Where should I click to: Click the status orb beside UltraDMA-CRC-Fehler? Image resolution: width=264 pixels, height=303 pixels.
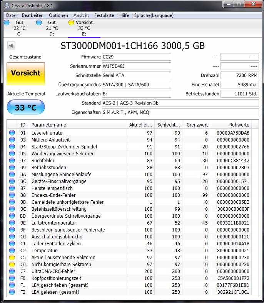[x=12, y=271]
